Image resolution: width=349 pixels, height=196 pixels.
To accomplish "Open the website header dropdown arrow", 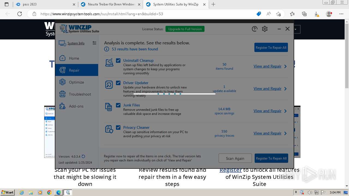I will tap(295, 29).
